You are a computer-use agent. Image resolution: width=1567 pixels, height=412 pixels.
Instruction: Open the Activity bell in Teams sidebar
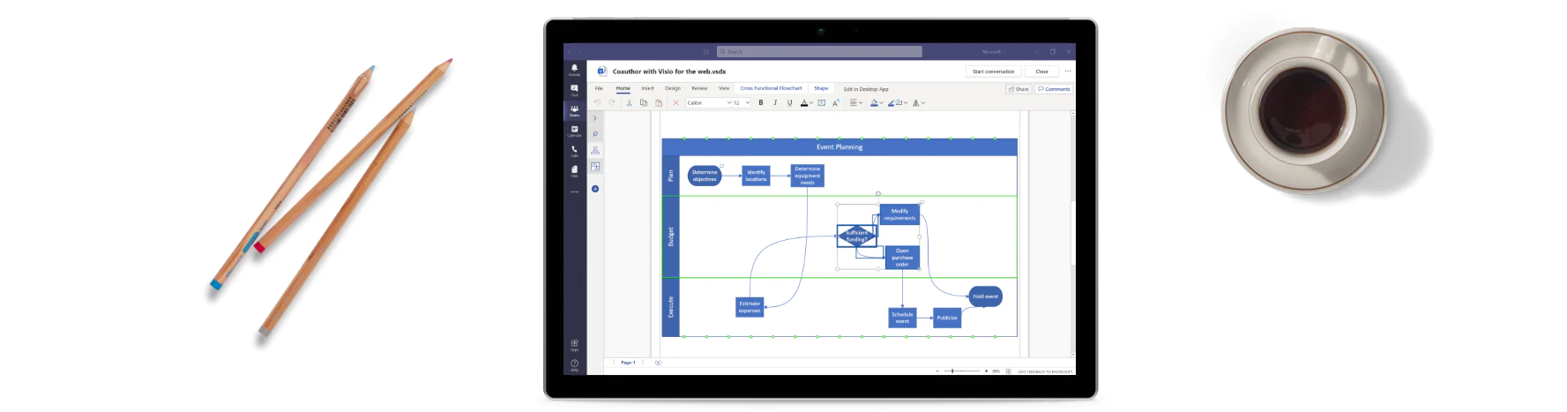[x=574, y=69]
